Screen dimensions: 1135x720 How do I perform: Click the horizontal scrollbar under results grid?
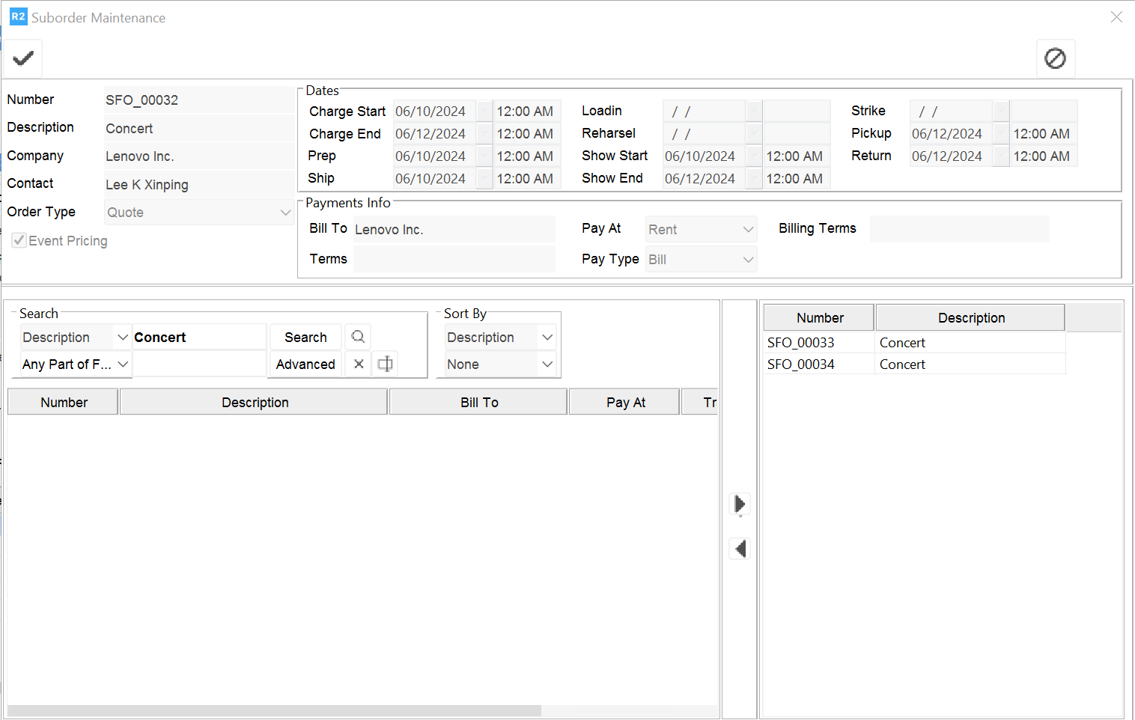click(x=274, y=710)
